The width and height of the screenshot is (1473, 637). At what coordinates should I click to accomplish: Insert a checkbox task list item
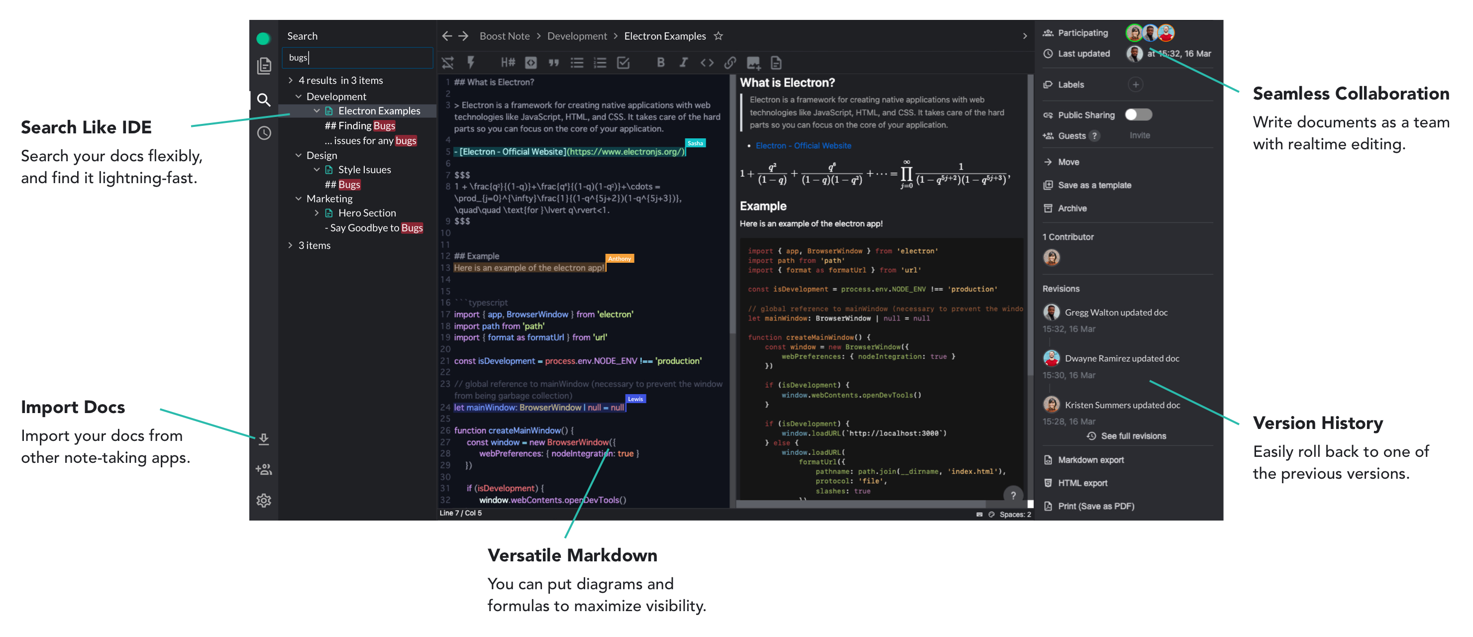tap(623, 63)
